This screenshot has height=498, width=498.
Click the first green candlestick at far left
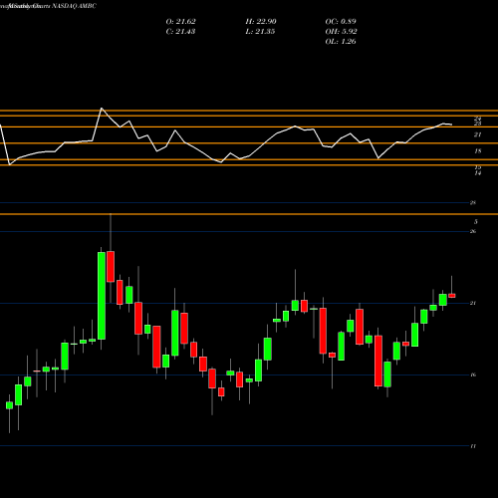[9, 405]
